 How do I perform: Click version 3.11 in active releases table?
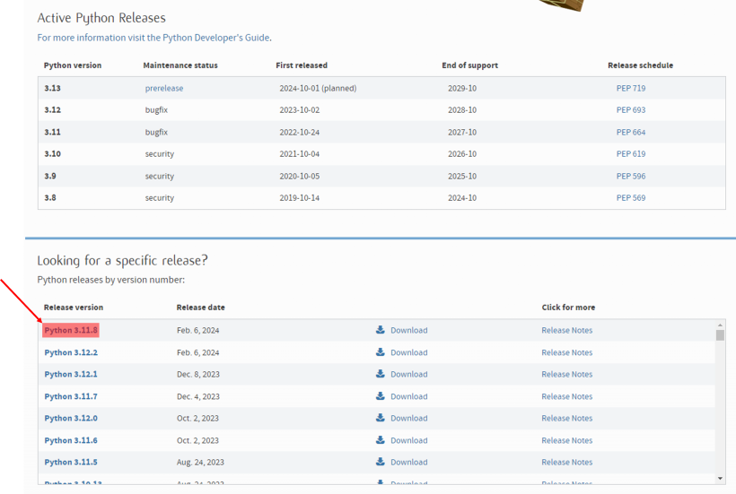point(53,132)
